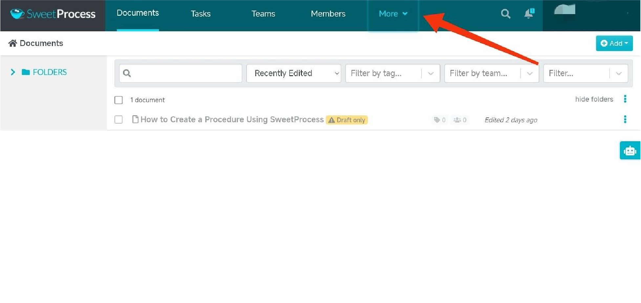Open the Filter by team dropdown
Image resolution: width=641 pixels, height=303 pixels.
[x=491, y=73]
